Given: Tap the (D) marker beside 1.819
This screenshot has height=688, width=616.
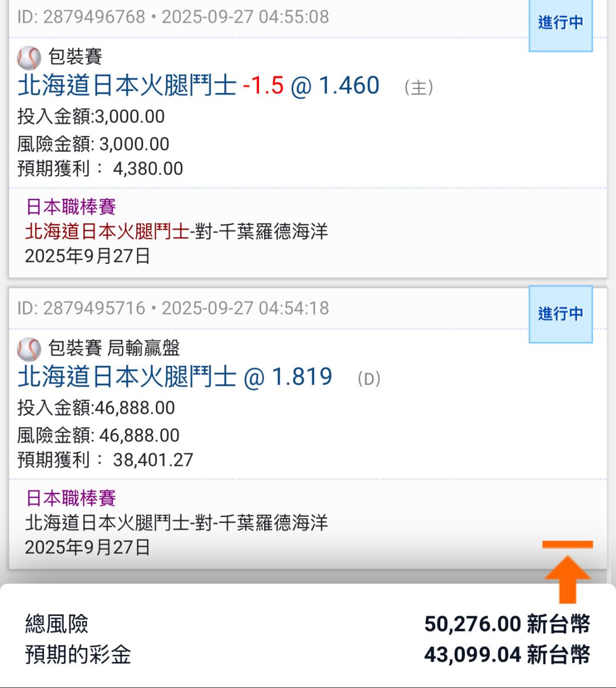Looking at the screenshot, I should coord(369,379).
